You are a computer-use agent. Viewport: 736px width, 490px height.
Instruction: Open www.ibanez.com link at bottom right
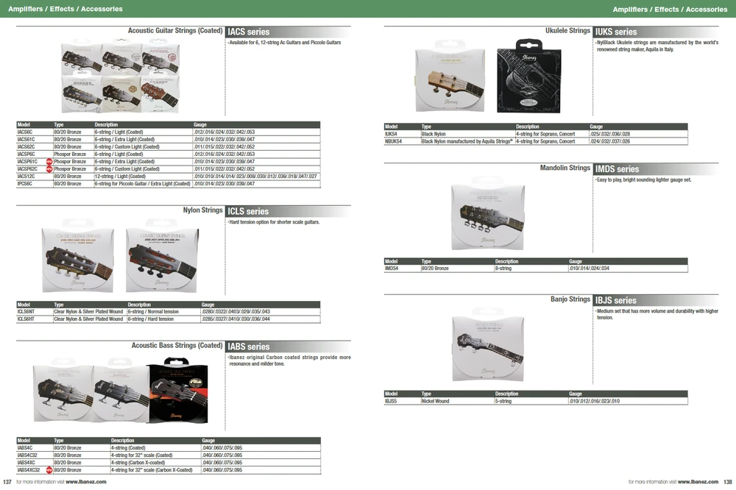coord(698,482)
